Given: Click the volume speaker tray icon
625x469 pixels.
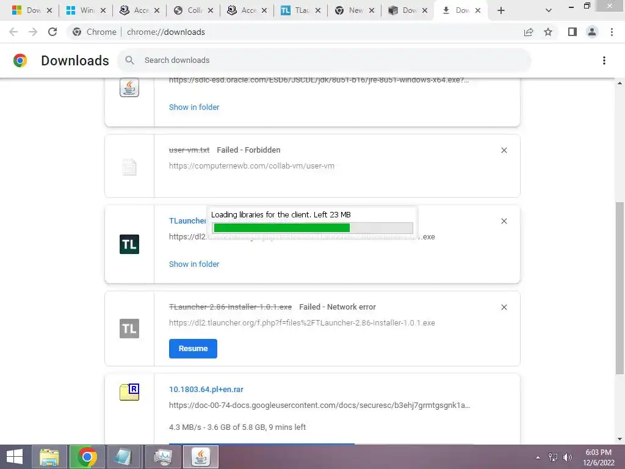Looking at the screenshot, I should 567,457.
